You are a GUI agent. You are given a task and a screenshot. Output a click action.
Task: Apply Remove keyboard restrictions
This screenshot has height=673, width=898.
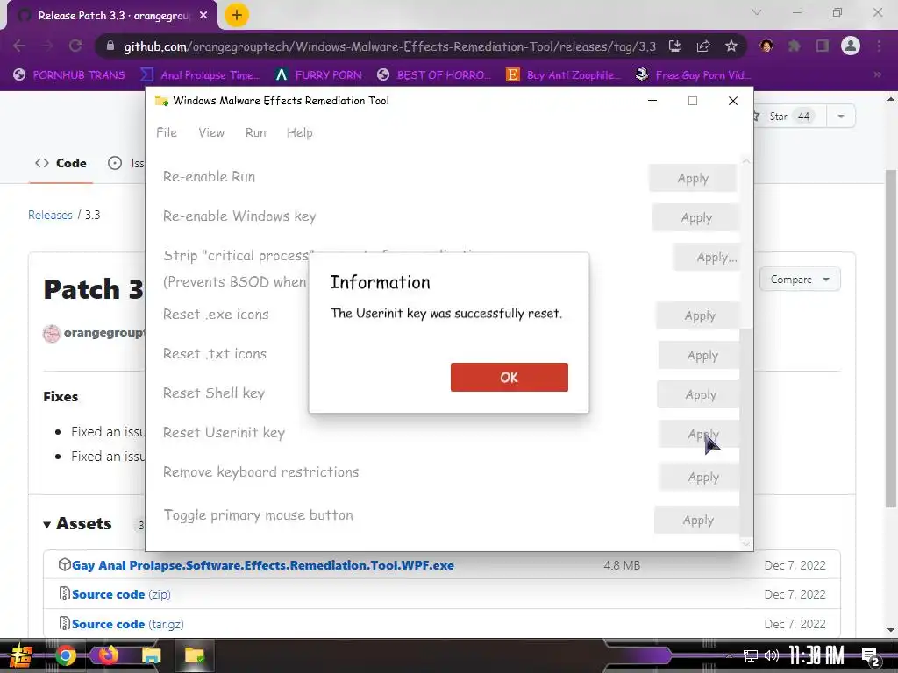699,478
